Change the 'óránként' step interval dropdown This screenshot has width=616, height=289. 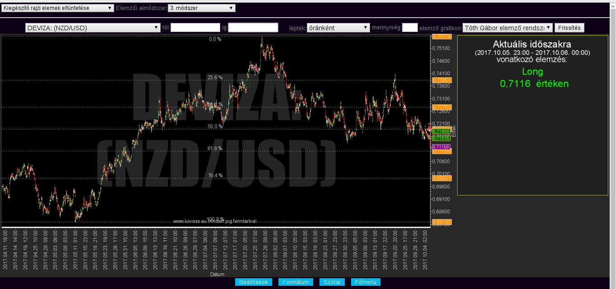[338, 28]
